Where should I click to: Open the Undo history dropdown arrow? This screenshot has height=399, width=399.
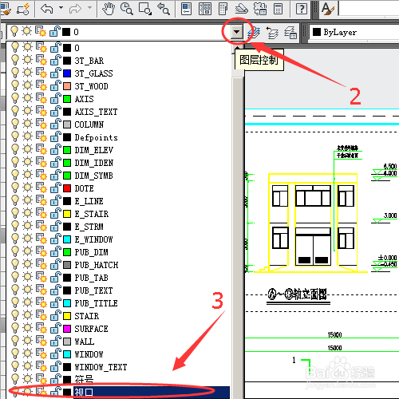(x=61, y=8)
